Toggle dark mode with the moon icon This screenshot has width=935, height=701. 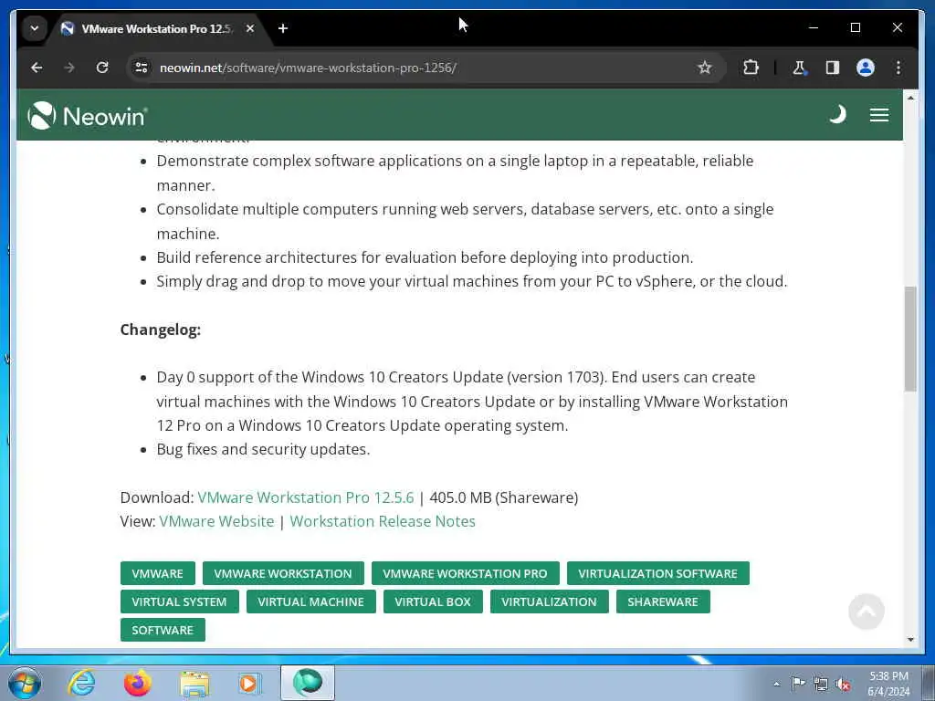pyautogui.click(x=838, y=114)
